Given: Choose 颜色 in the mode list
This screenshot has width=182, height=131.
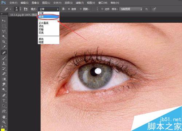Looking at the screenshot, I should coord(48,39).
